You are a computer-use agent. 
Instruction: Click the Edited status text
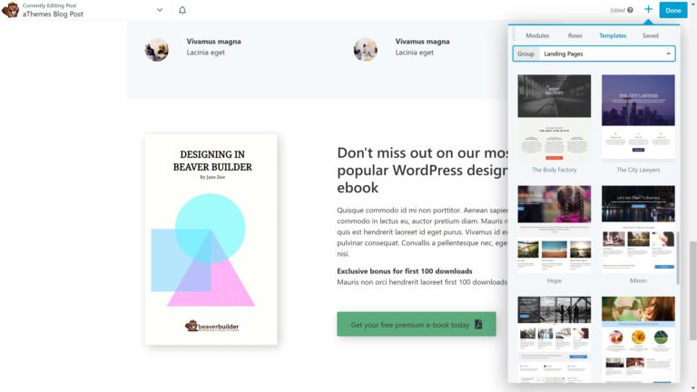(617, 10)
